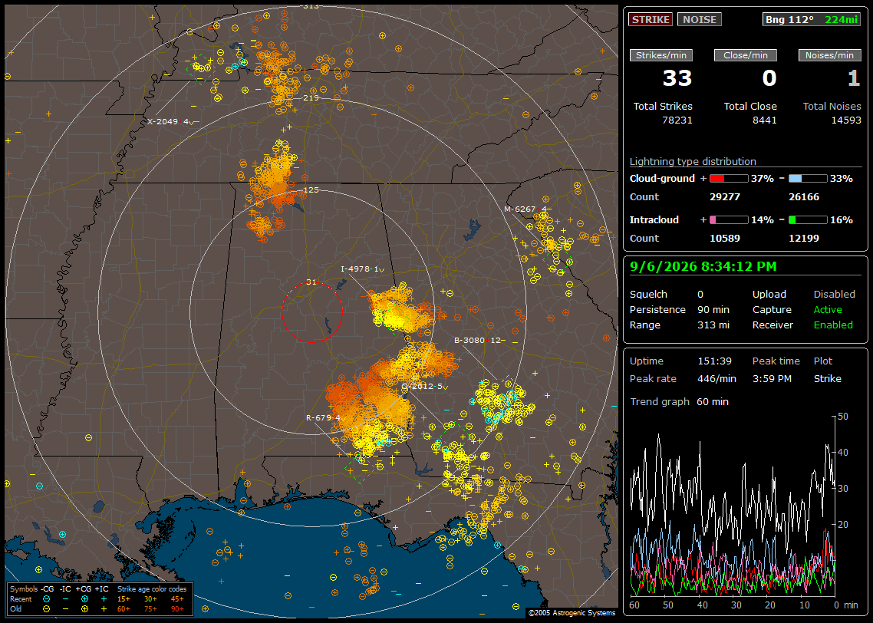Screen dimensions: 873x623
Task: Click the blue negative cloud-ground bar
Action: pyautogui.click(x=808, y=179)
